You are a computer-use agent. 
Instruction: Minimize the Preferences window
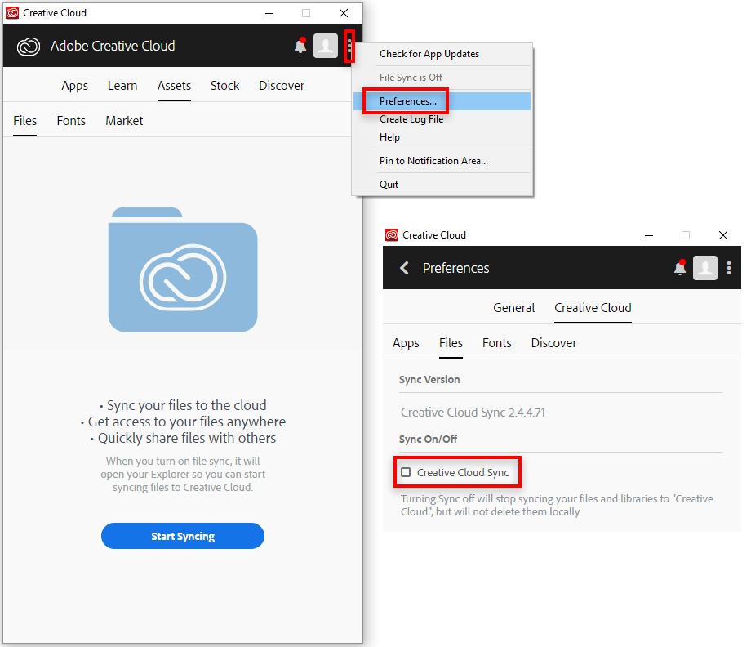pos(649,235)
